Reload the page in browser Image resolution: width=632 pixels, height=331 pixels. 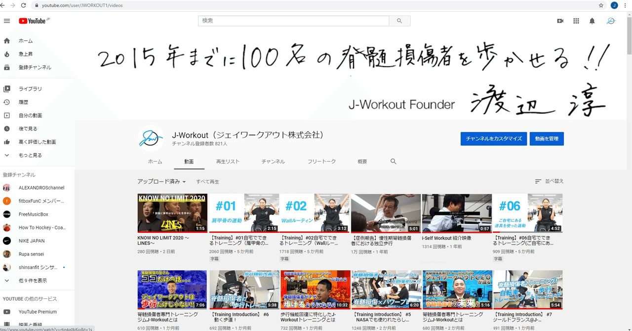pos(24,5)
